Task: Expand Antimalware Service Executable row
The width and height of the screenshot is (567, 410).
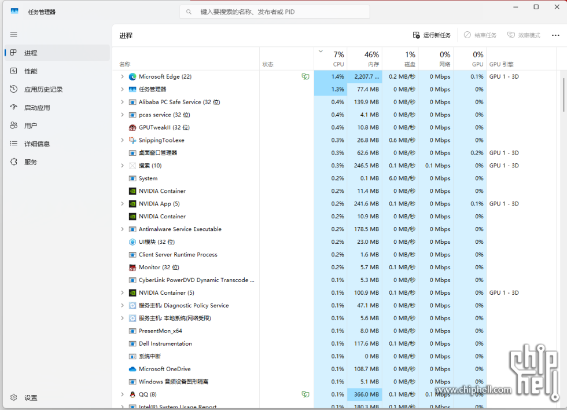Action: point(122,229)
